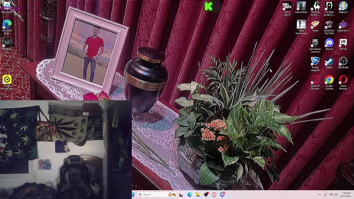
Task: Open the volume speaker tray icon
Action: pos(336,195)
